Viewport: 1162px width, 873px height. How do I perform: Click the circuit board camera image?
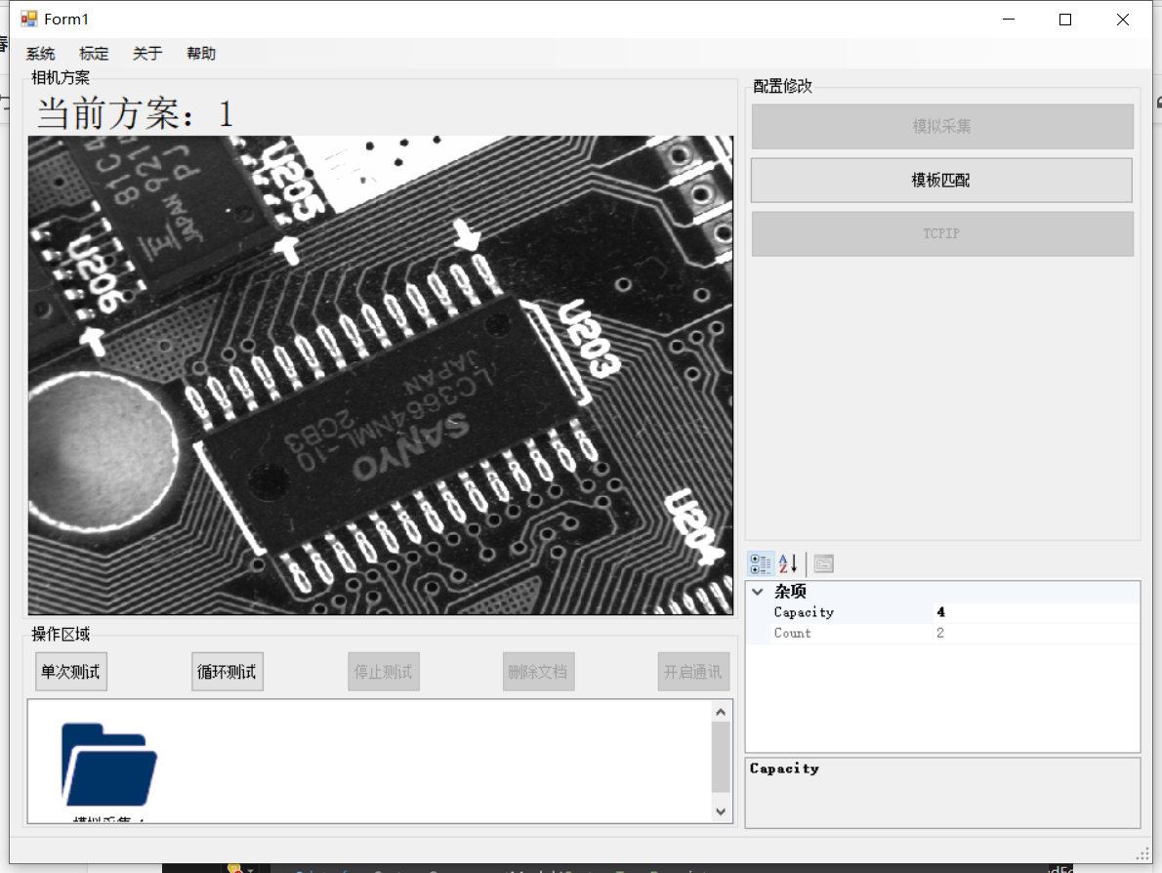click(x=380, y=375)
